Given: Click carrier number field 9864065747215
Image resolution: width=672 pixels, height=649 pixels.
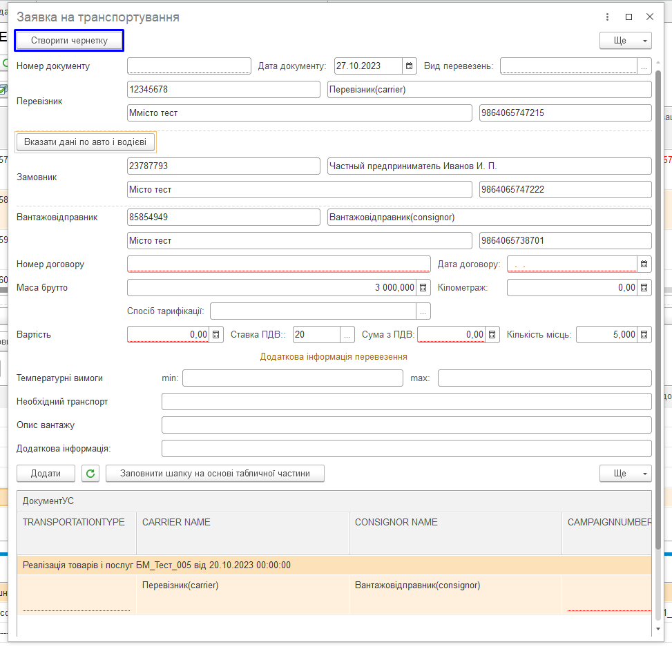Looking at the screenshot, I should [565, 113].
